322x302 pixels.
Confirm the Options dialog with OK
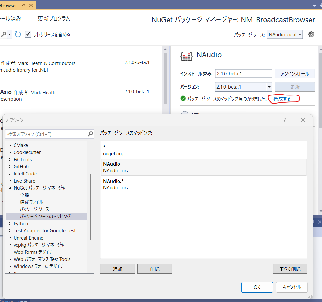(257, 287)
